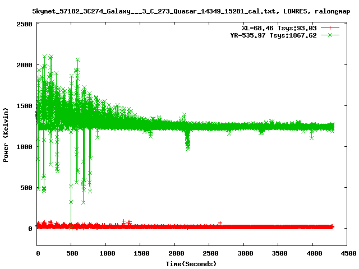Click the 1500 x-axis tick label
This screenshot has width=359, height=269.
141,253
